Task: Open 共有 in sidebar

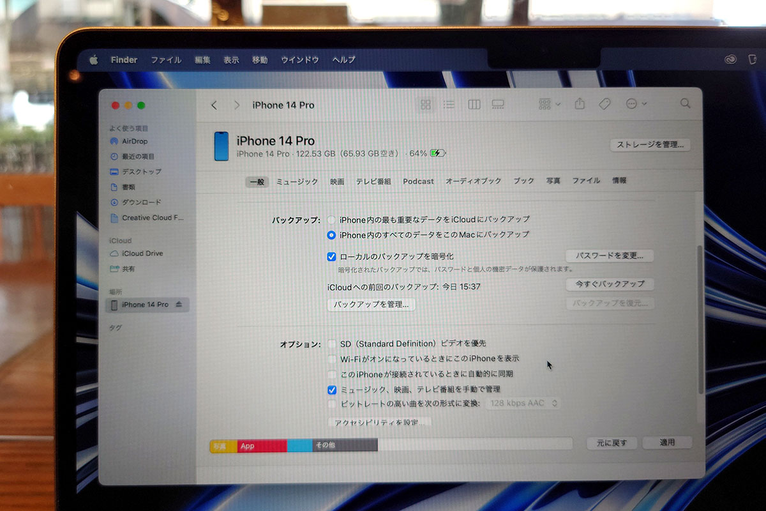Action: 123,269
